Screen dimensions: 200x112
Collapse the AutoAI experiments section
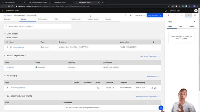[x=5, y=55]
